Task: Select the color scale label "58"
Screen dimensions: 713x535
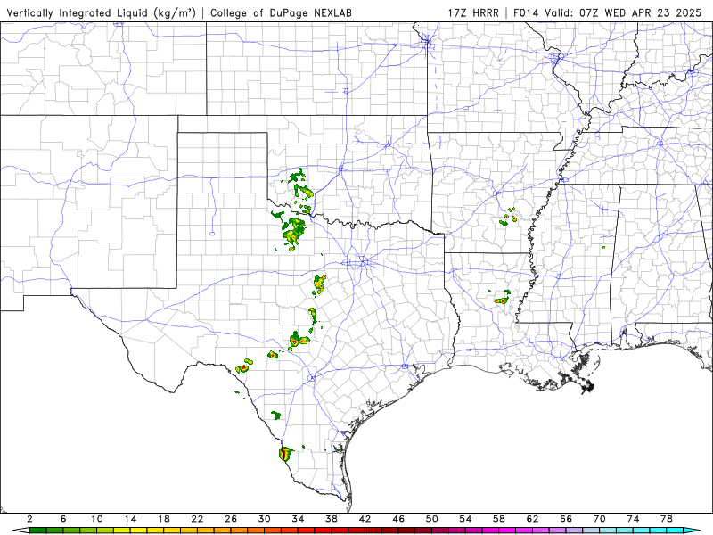Action: (x=499, y=519)
